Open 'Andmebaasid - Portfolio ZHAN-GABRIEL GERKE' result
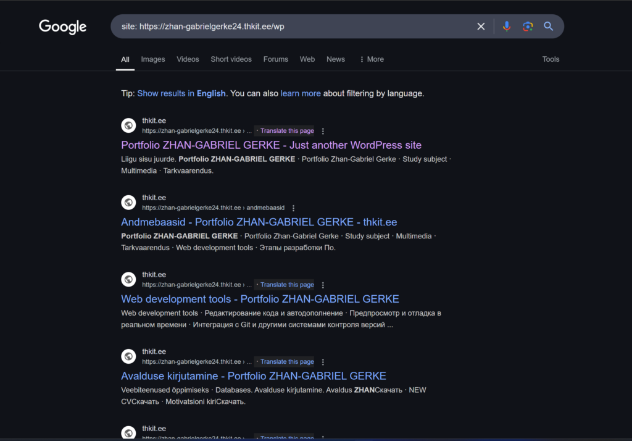 (259, 222)
